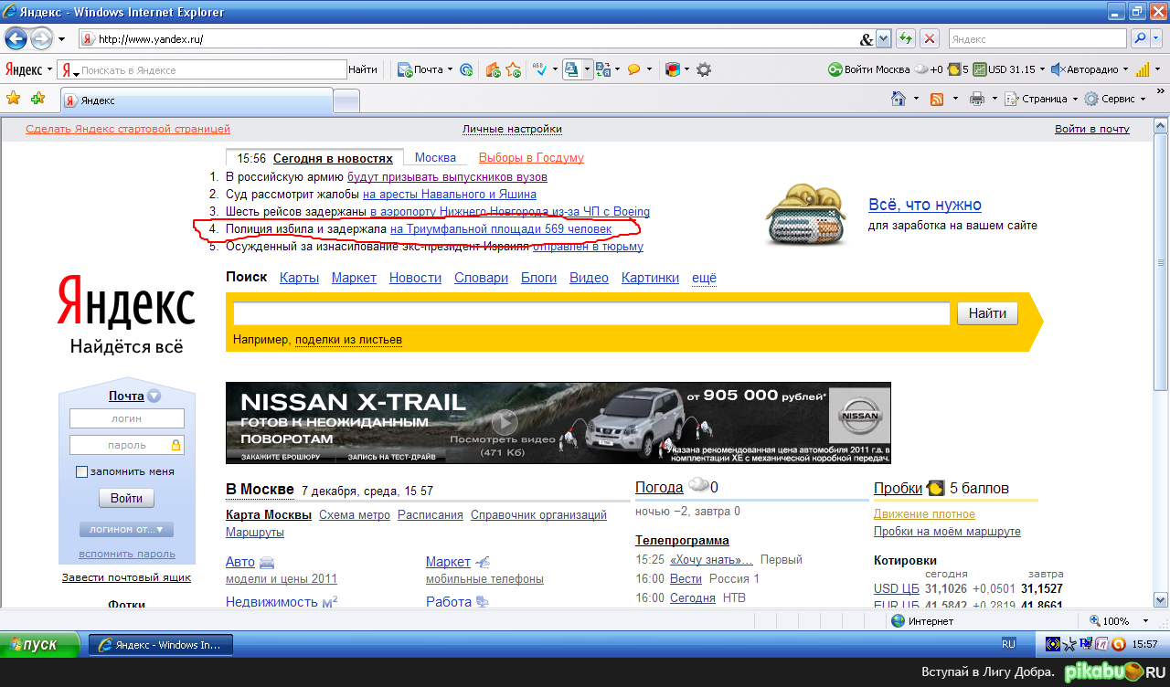Screen dimensions: 1170x687
Task: Expand the 'логином от...' dropdown button
Action: pos(126,529)
